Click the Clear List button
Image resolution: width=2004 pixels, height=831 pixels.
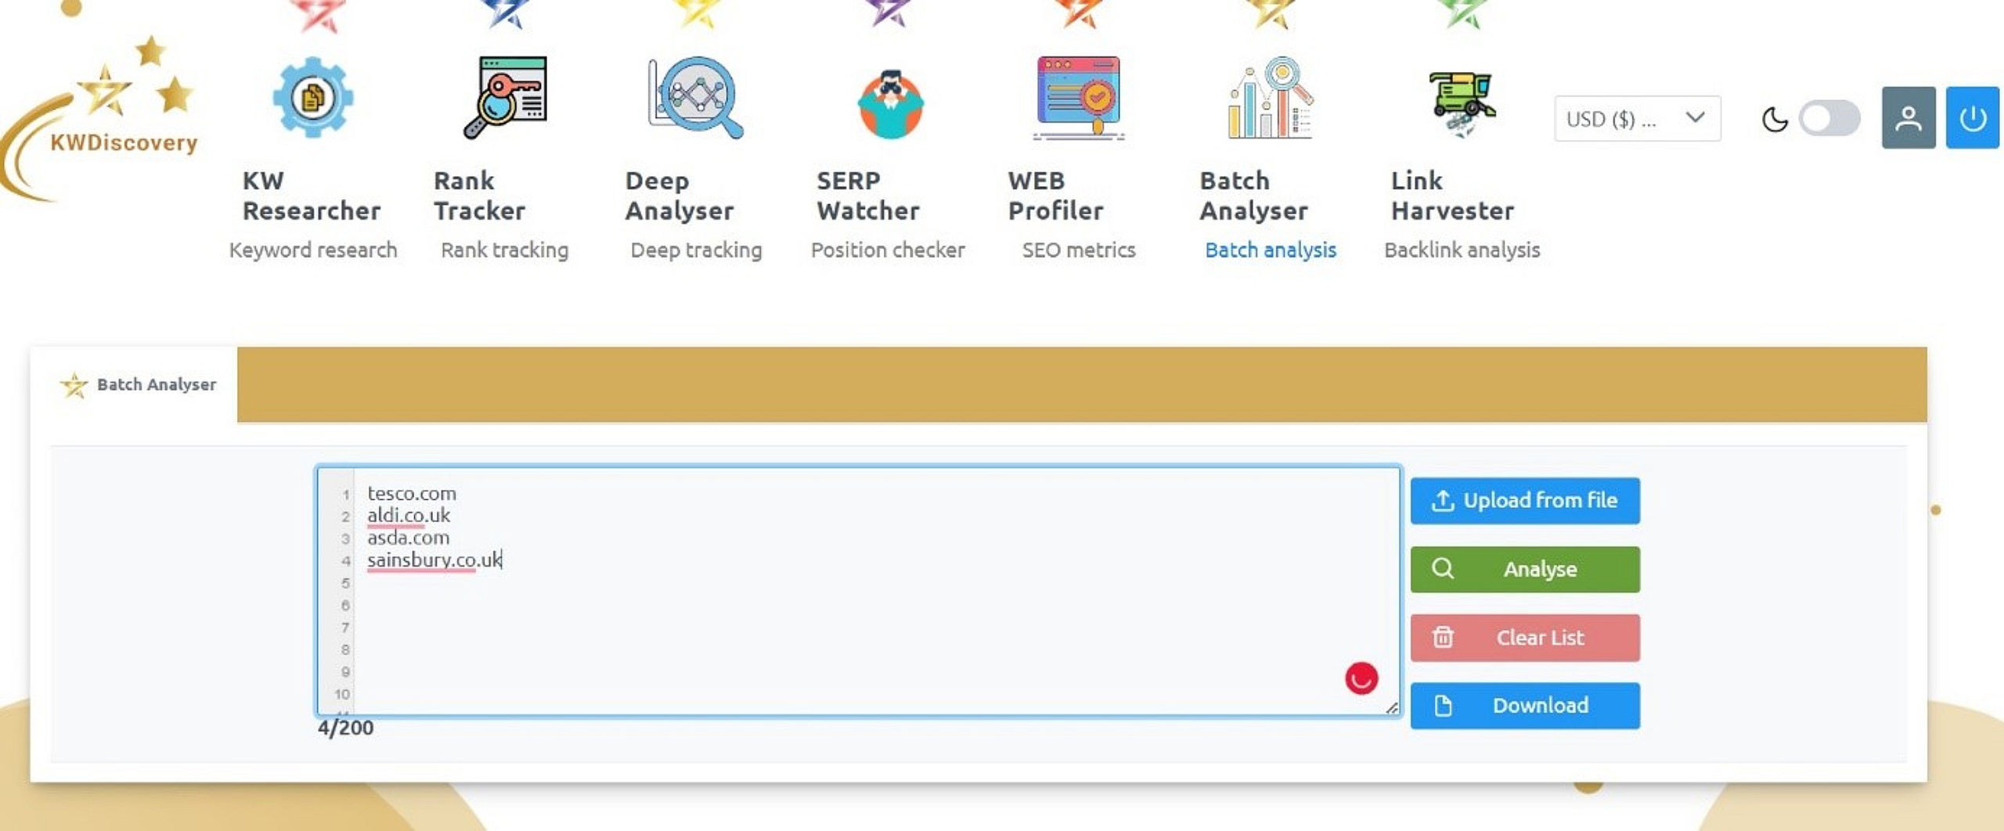1525,638
